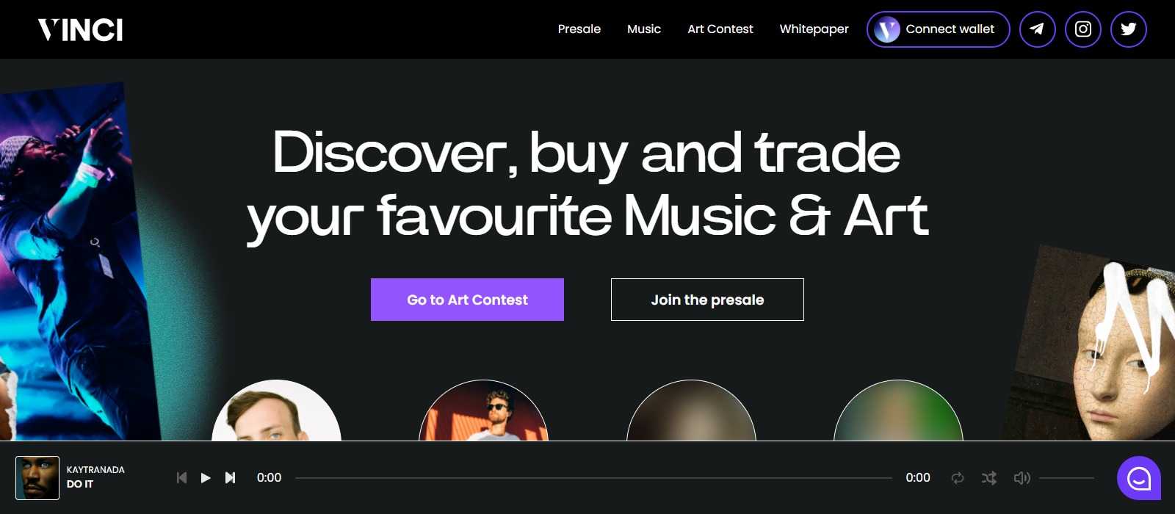Mute the player volume speaker icon
Image resolution: width=1175 pixels, height=514 pixels.
1022,478
